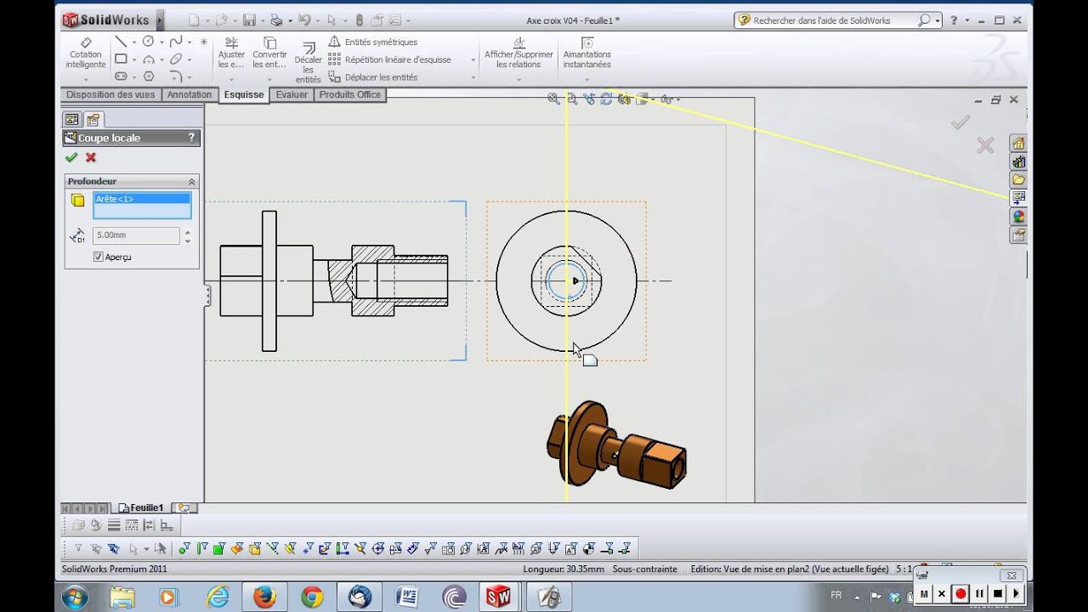Open Afficher/Supprimer les relations tool
Image resolution: width=1088 pixels, height=612 pixels.
(x=518, y=53)
